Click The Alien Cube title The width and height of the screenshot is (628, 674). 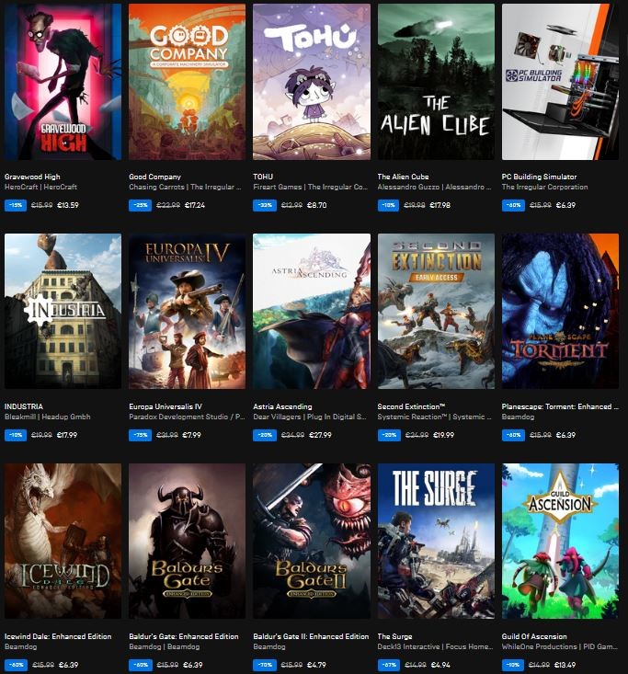coord(403,177)
